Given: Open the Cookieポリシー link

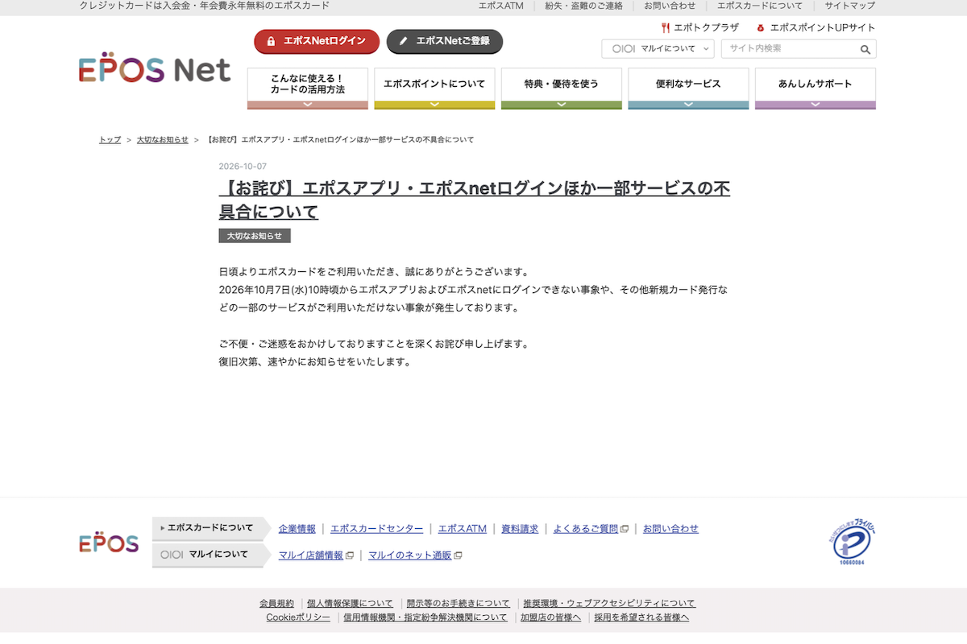Looking at the screenshot, I should pyautogui.click(x=298, y=617).
